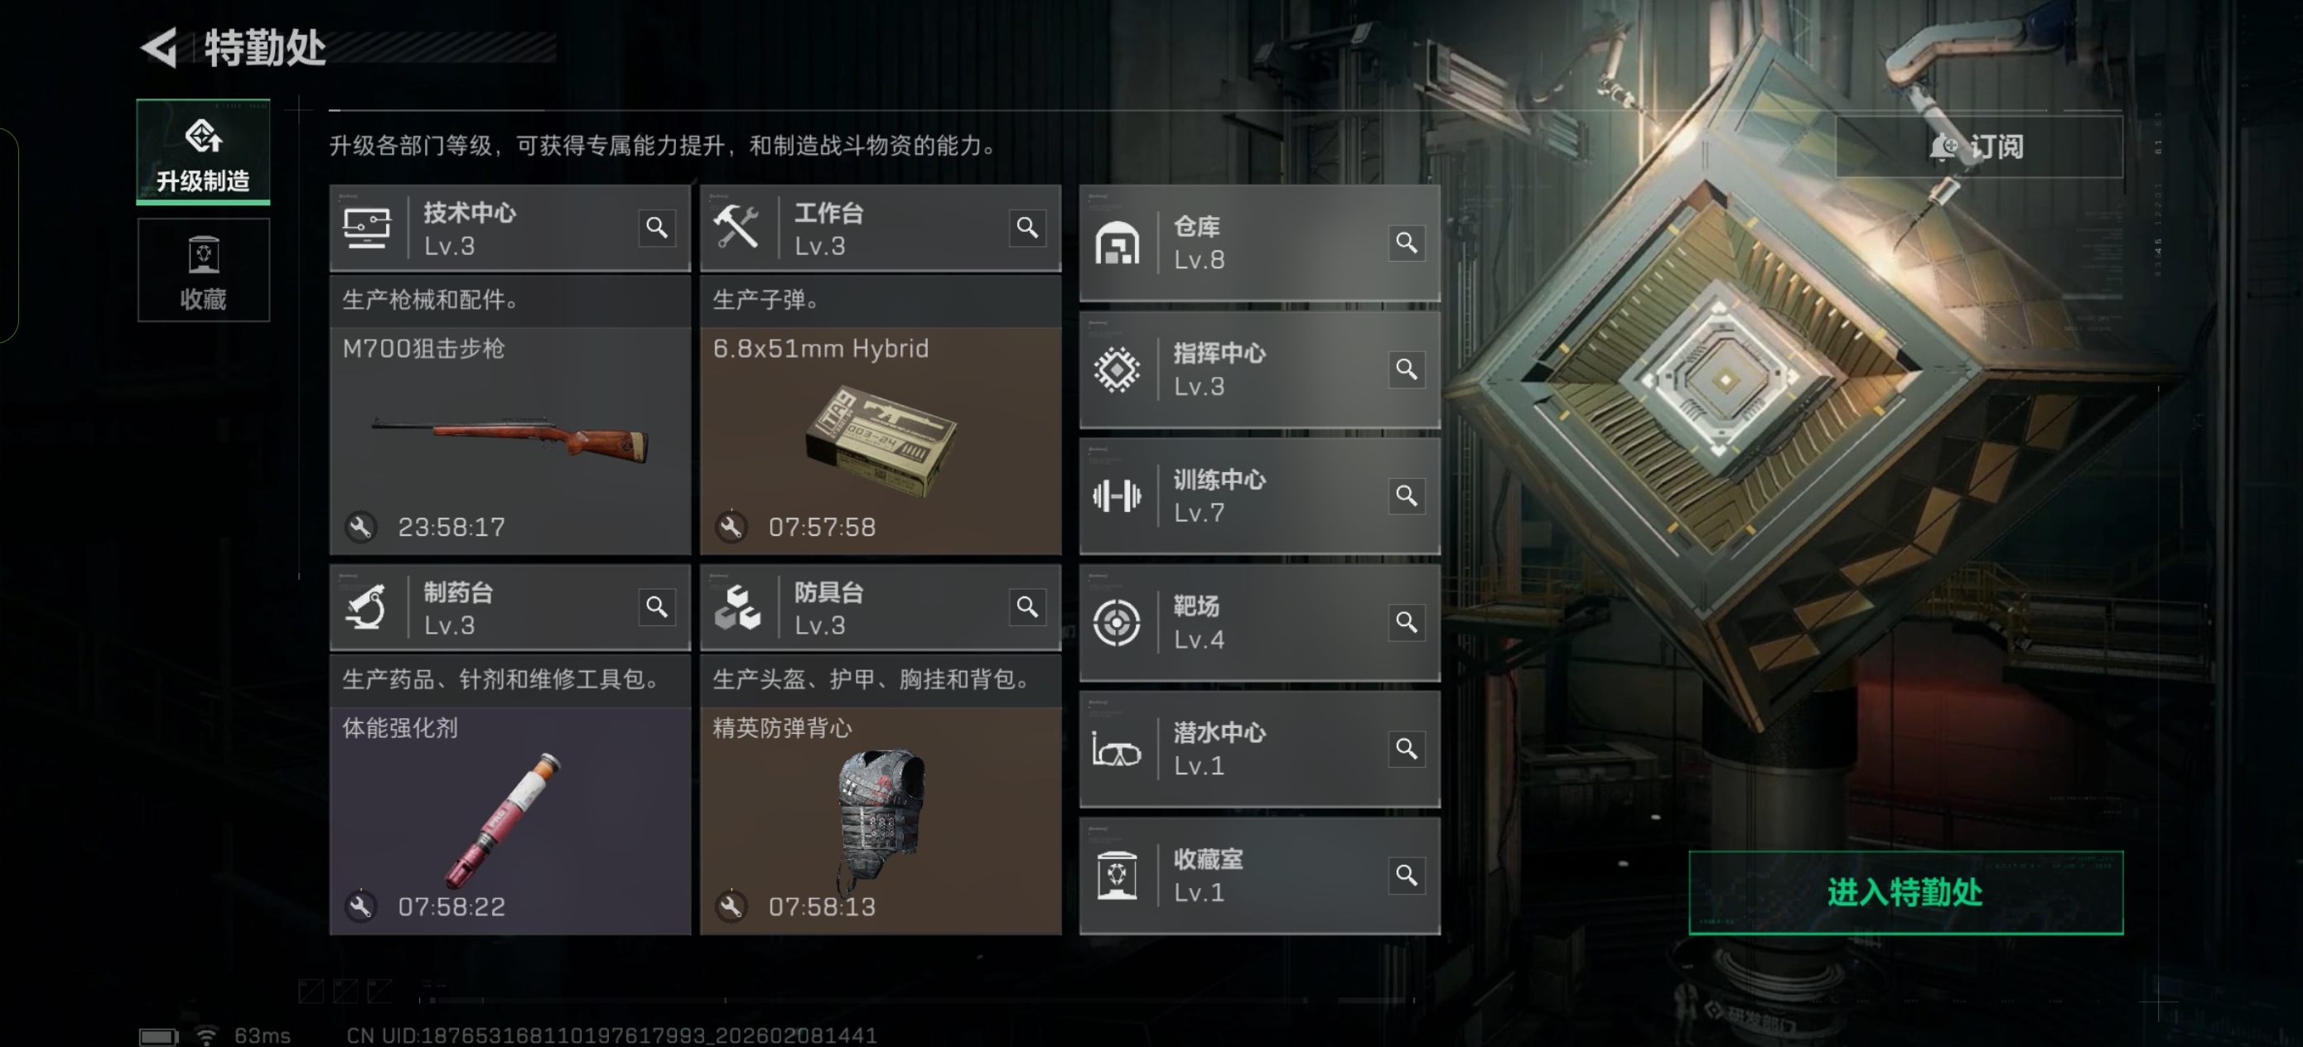Open magnifier details for 工作台
Image resolution: width=2303 pixels, height=1047 pixels.
1027,228
